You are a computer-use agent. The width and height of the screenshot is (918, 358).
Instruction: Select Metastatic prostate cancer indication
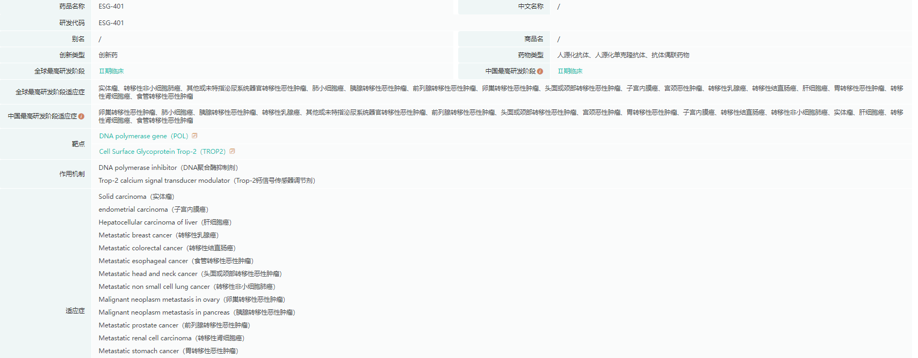pos(175,325)
